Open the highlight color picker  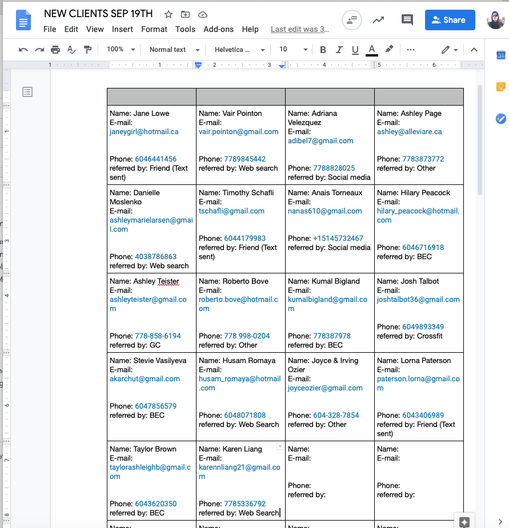point(389,50)
